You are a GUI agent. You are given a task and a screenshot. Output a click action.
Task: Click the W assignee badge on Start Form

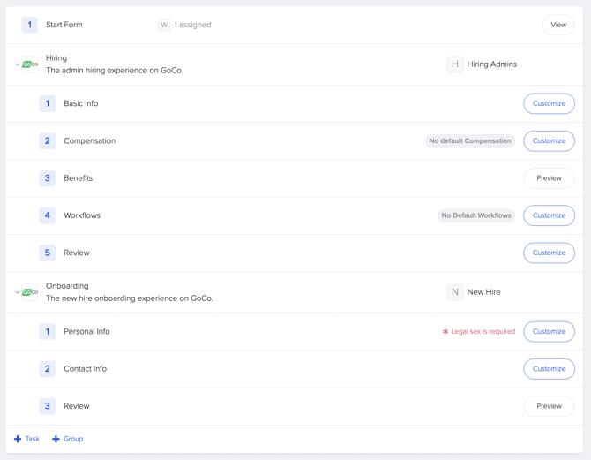164,25
